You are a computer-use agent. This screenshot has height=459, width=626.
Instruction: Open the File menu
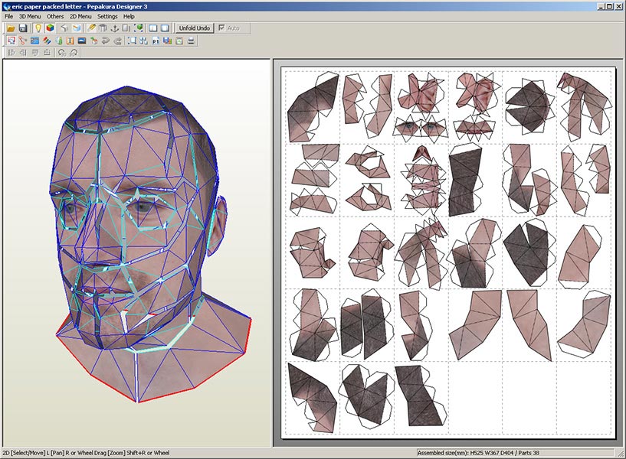9,16
